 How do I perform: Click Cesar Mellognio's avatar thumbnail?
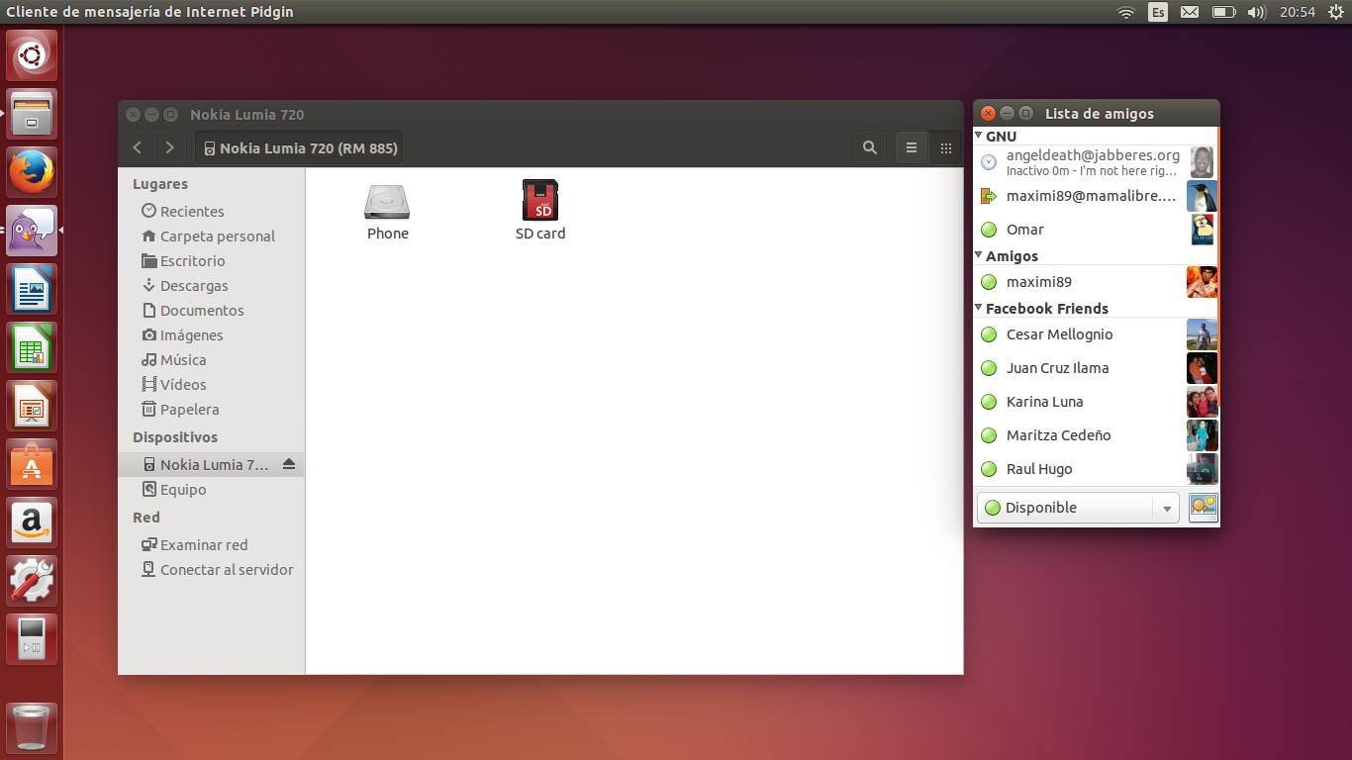click(x=1202, y=334)
